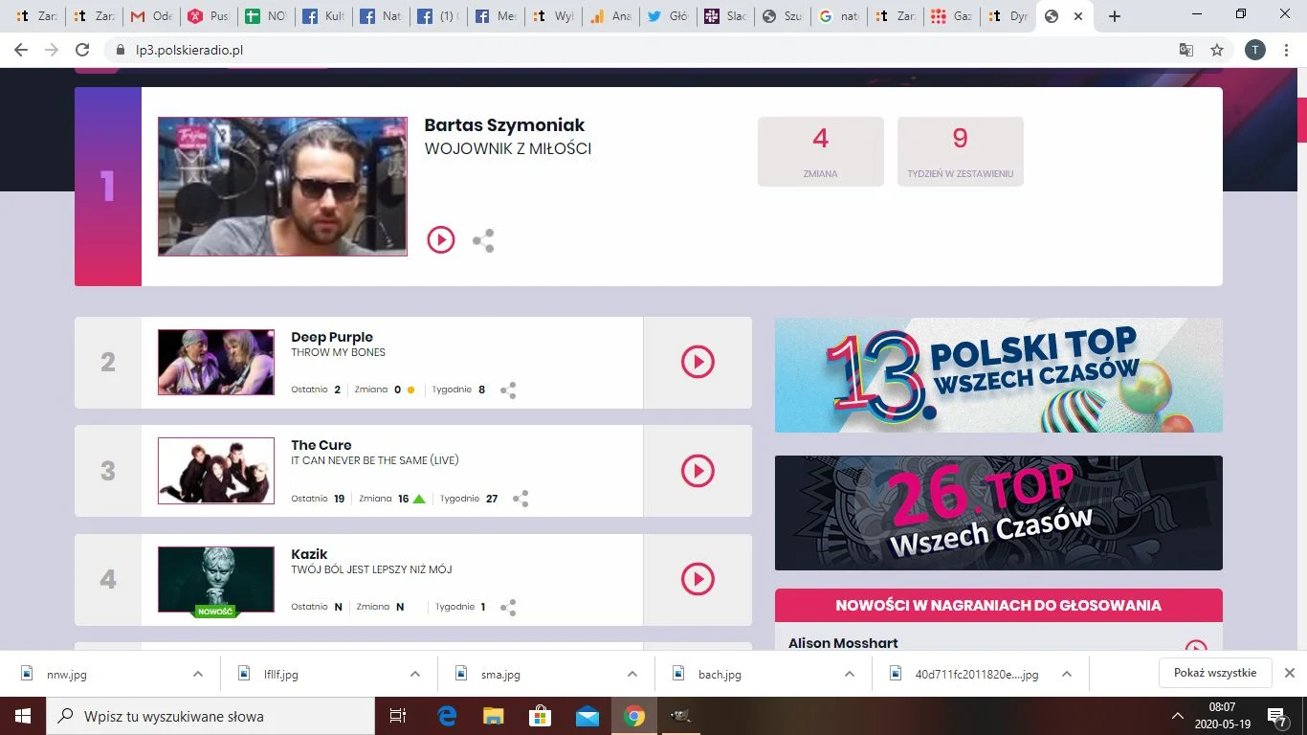Image resolution: width=1307 pixels, height=735 pixels.
Task: Open File Explorer from taskbar
Action: point(493,716)
